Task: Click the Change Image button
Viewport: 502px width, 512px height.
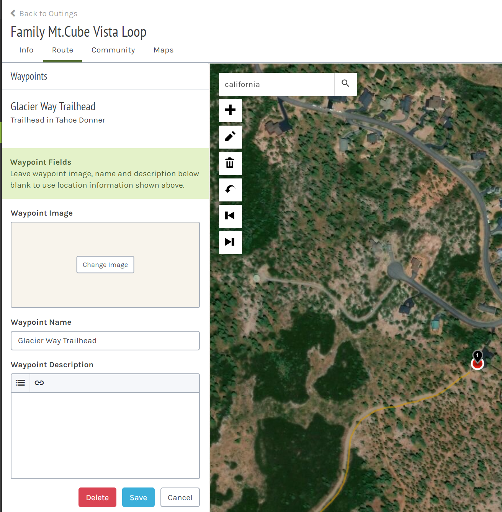Action: (105, 265)
